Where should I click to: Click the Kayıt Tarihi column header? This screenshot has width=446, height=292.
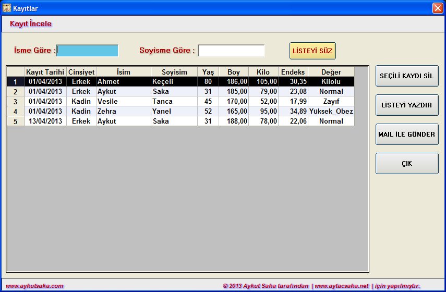coord(45,72)
